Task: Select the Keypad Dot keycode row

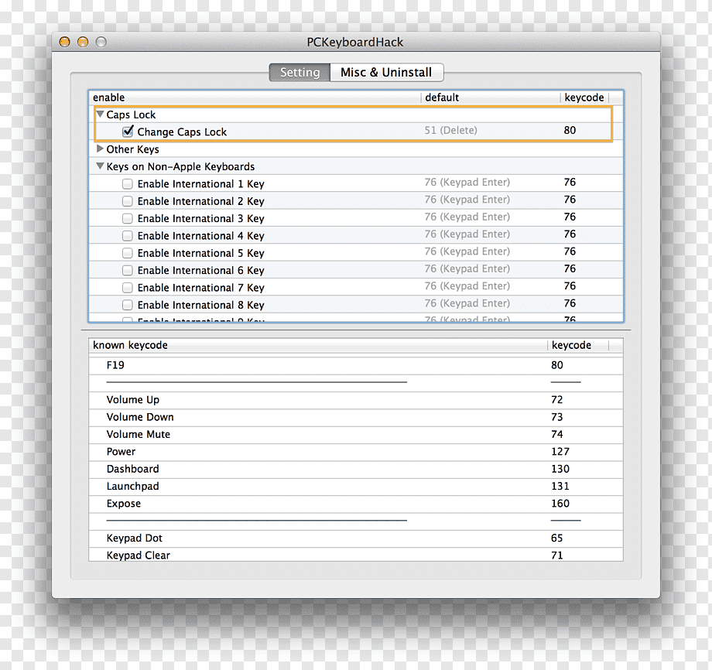Action: point(356,538)
